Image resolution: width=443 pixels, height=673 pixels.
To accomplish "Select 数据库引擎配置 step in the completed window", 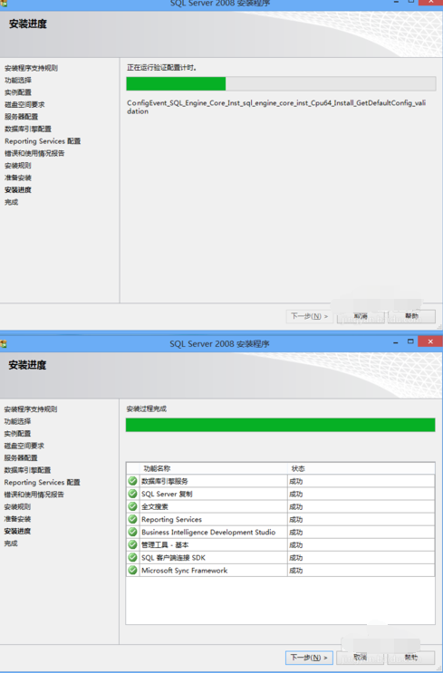I will tap(27, 470).
